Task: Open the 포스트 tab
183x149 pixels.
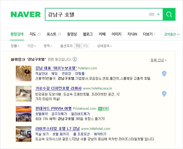Action: [x=51, y=34]
